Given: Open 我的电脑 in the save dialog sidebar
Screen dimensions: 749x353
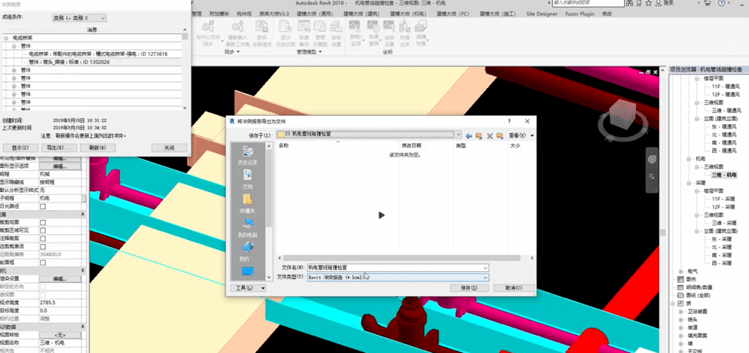Looking at the screenshot, I should pyautogui.click(x=248, y=228).
